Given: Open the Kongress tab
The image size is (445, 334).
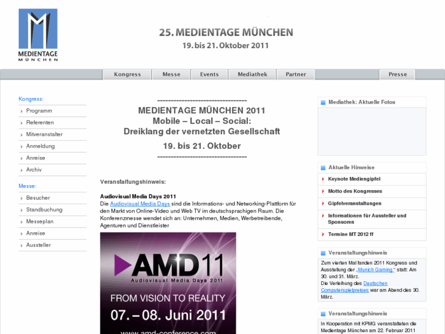Looking at the screenshot, I should point(127,75).
